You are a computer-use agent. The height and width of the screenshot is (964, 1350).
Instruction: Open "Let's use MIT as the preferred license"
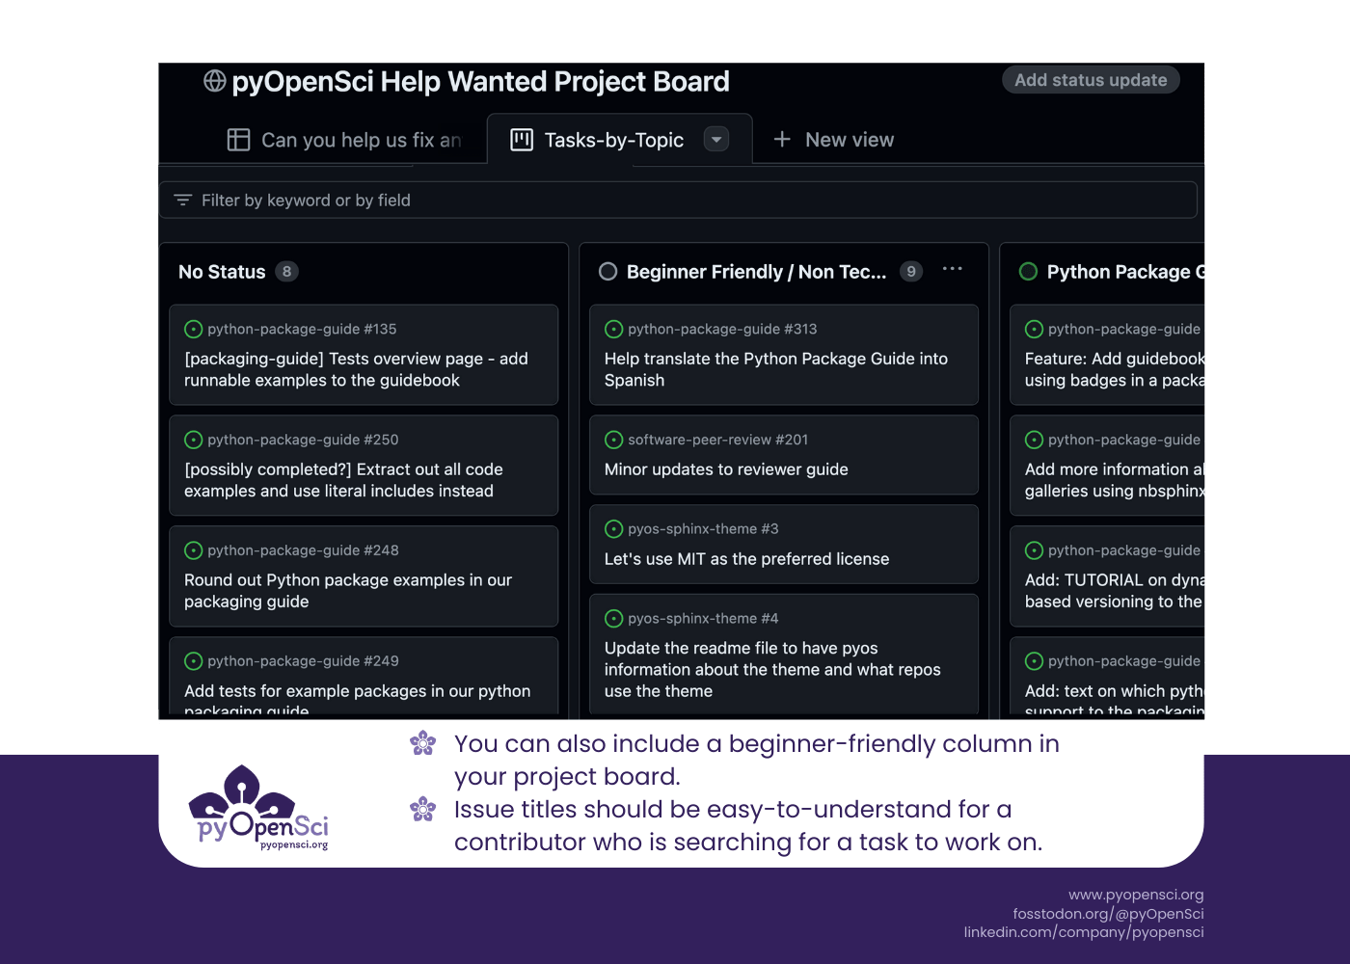pos(746,559)
